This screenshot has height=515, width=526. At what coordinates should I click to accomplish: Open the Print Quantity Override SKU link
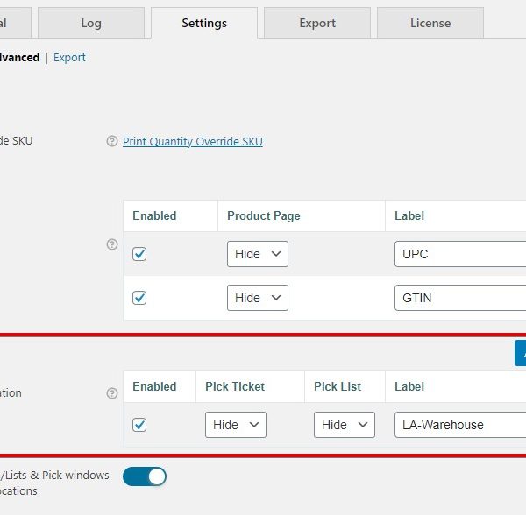tap(192, 142)
